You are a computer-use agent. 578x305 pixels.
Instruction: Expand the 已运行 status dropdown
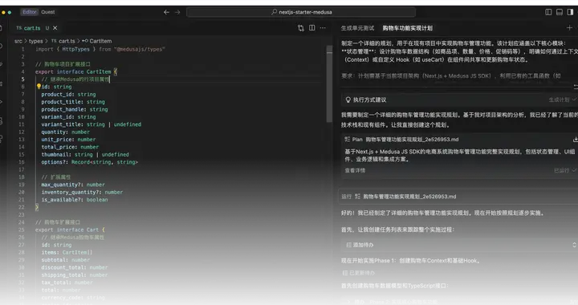[564, 170]
